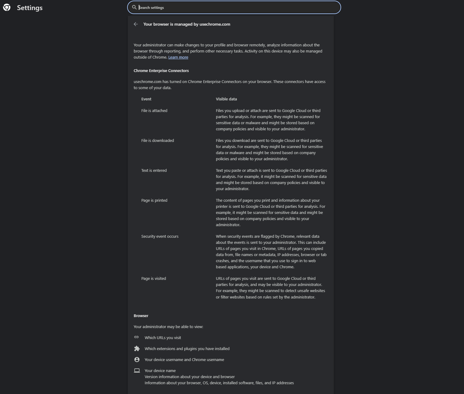Image resolution: width=464 pixels, height=394 pixels.
Task: Click the link icon beside URLs you visit
Action: click(x=137, y=337)
